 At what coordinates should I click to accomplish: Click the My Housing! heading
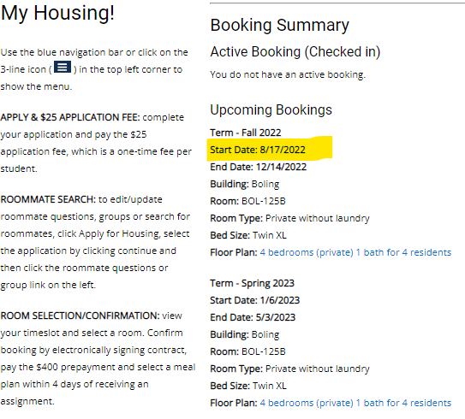click(x=57, y=13)
